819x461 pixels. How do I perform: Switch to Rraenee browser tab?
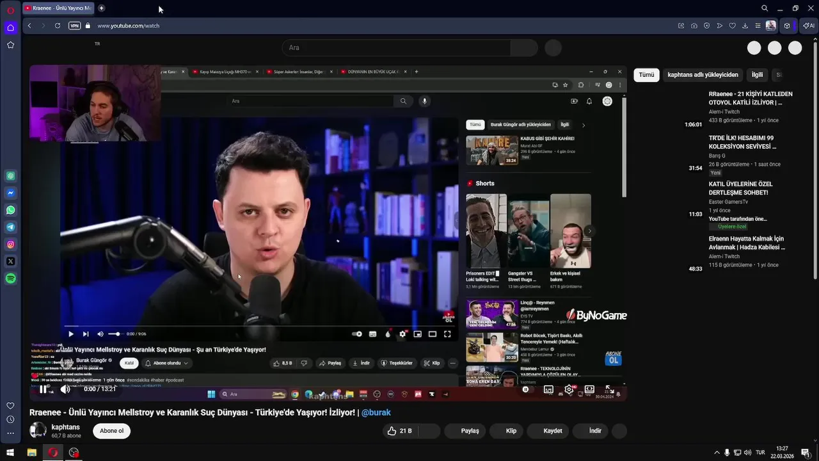pyautogui.click(x=58, y=8)
